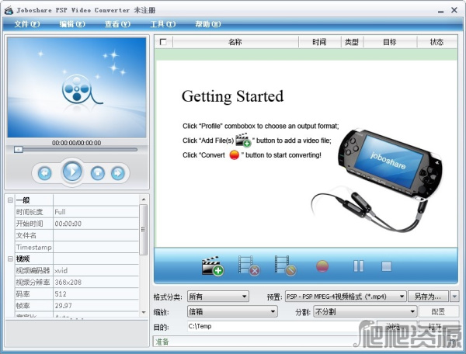Open the 工具 menu
This screenshot has height=354, width=466.
(x=163, y=24)
